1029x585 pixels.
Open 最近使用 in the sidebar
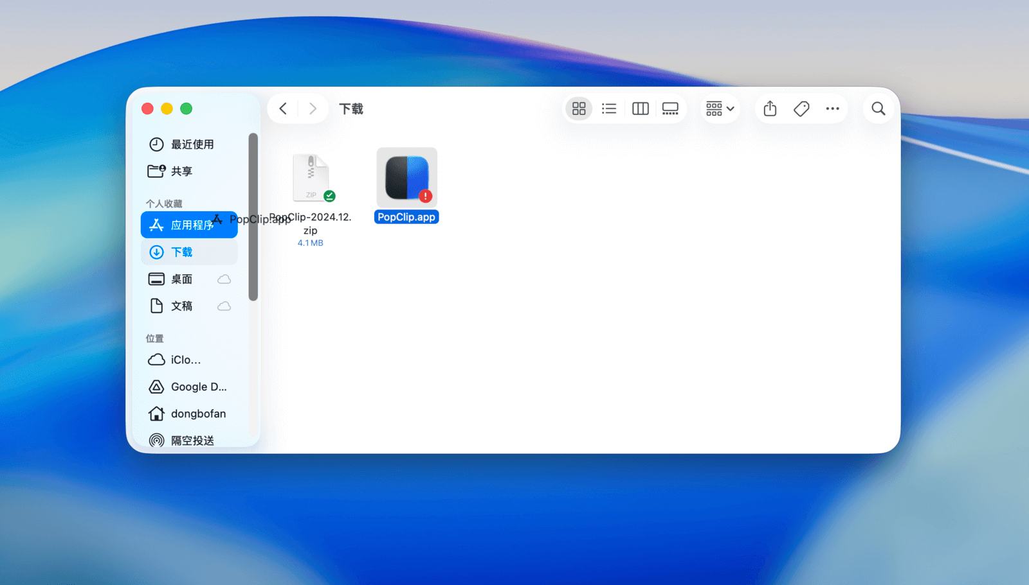[x=192, y=144]
